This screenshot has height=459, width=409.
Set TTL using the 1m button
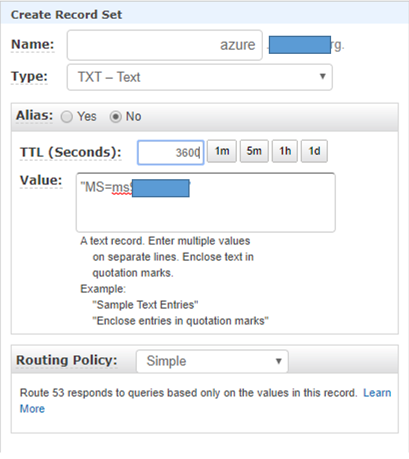click(222, 151)
